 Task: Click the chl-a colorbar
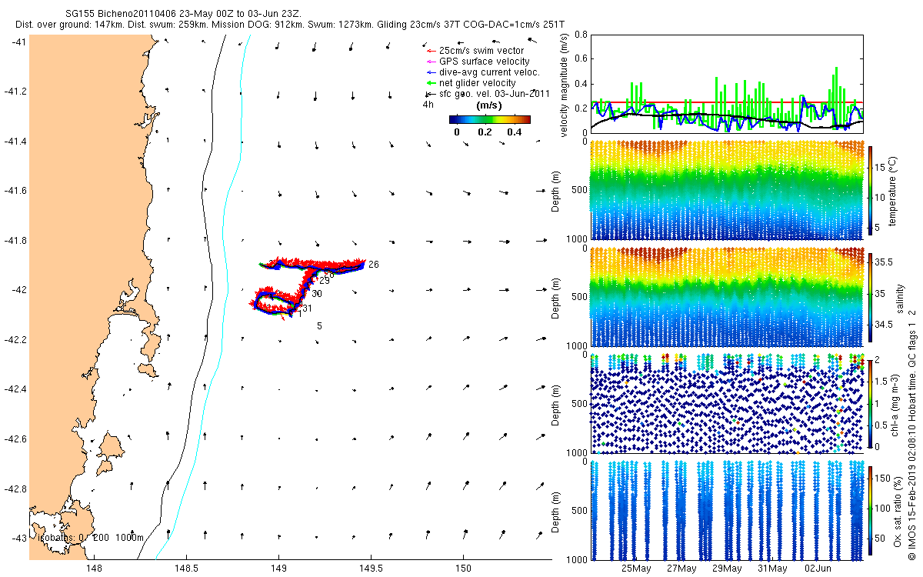point(871,403)
